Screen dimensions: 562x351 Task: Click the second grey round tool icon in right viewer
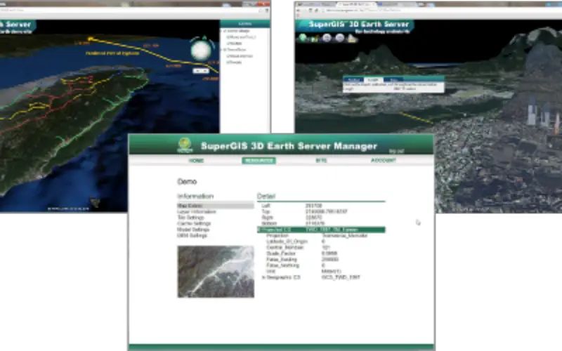click(x=339, y=38)
